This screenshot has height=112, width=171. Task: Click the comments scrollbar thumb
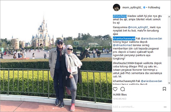[x=169, y=52]
